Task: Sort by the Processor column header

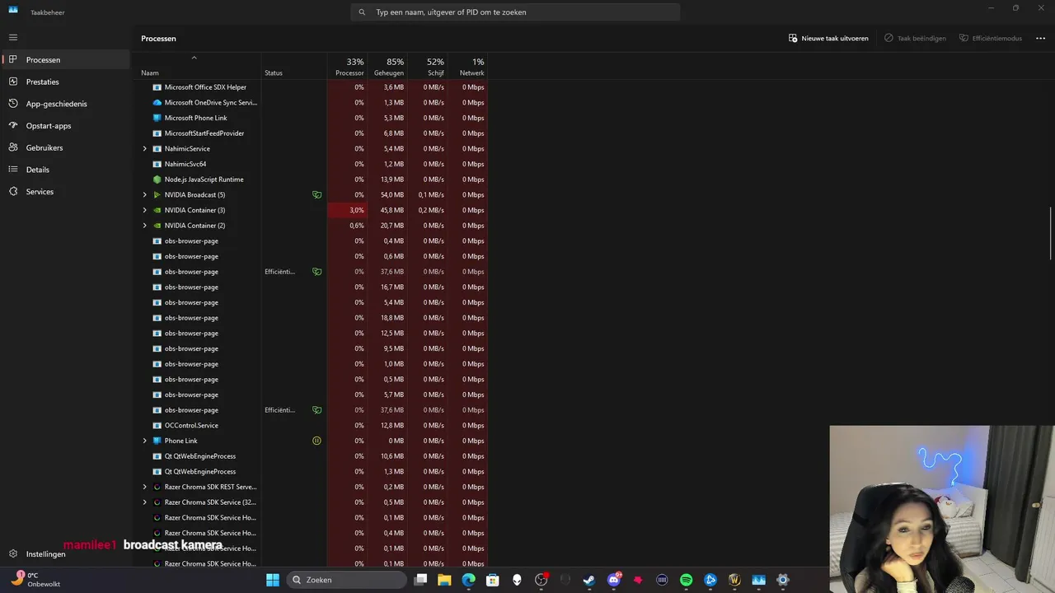Action: click(x=347, y=67)
